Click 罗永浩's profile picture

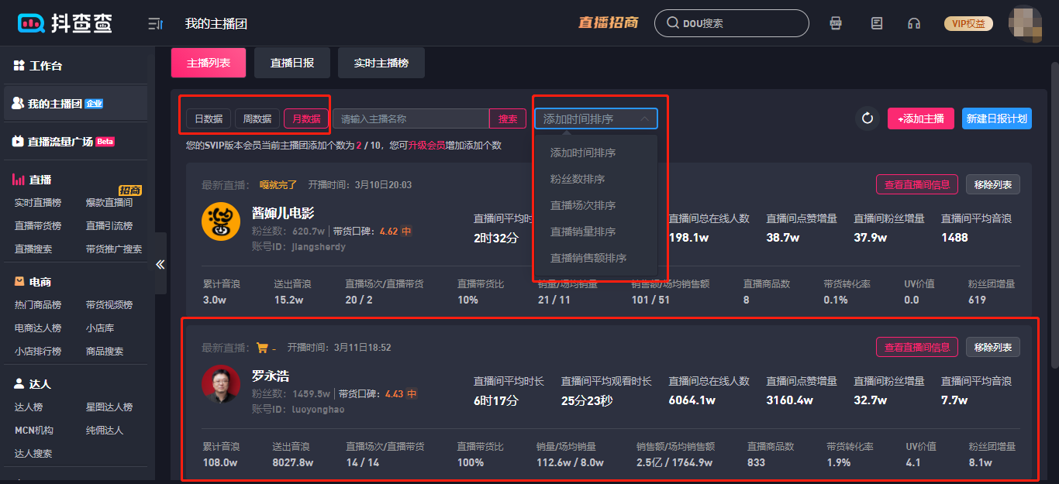click(x=221, y=383)
